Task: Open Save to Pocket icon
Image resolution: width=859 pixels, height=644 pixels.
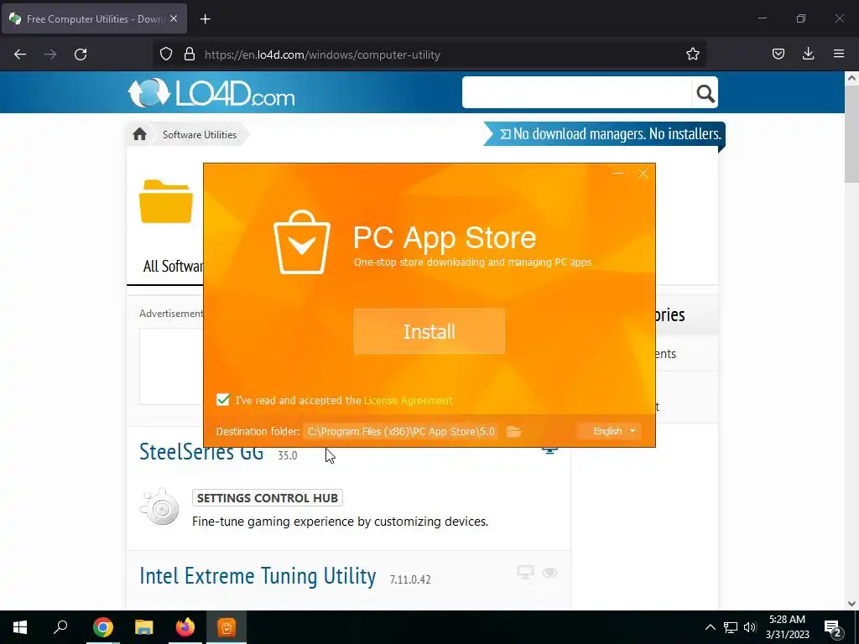Action: (778, 54)
